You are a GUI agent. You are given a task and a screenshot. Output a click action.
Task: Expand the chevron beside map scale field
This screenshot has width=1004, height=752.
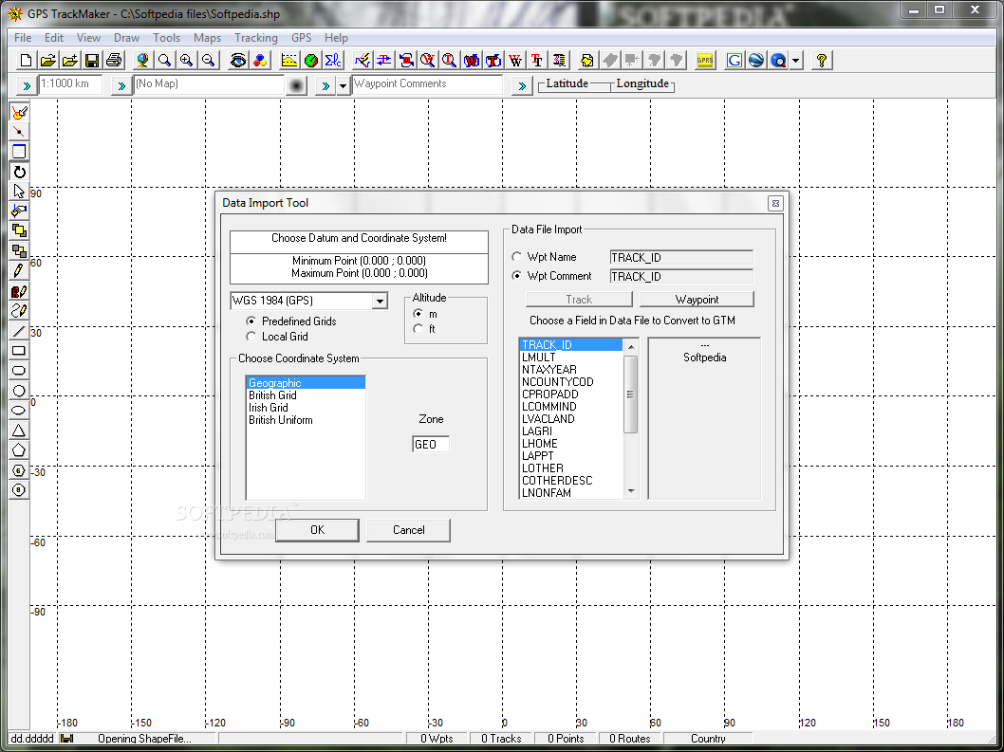tap(27, 85)
